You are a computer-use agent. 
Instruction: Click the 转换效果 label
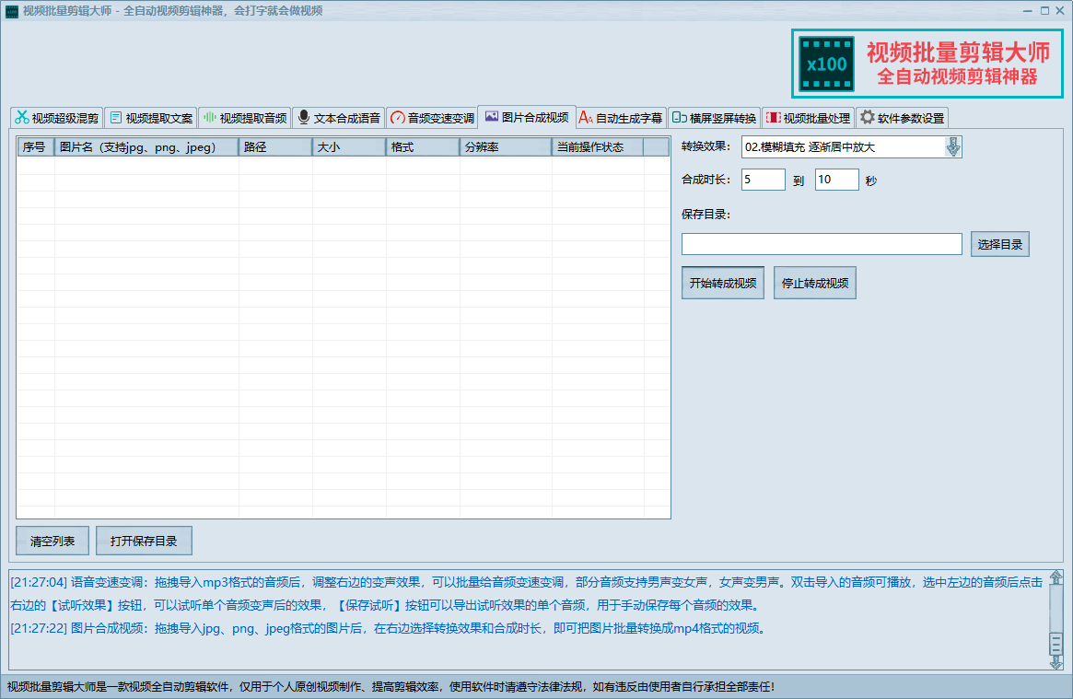(x=706, y=146)
